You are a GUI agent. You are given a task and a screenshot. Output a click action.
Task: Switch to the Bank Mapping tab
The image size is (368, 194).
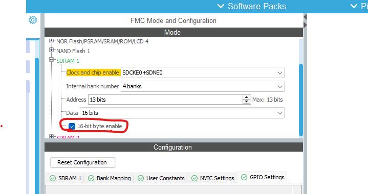(x=109, y=178)
